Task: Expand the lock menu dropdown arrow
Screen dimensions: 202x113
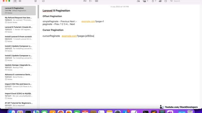Action: point(156,1)
